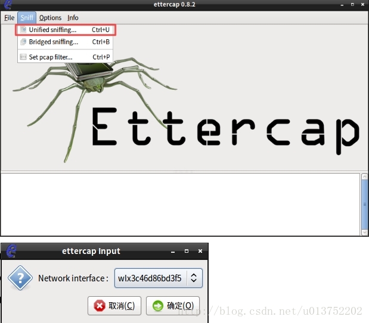
Task: Click the log scrollbar down arrow
Action: pyautogui.click(x=364, y=233)
